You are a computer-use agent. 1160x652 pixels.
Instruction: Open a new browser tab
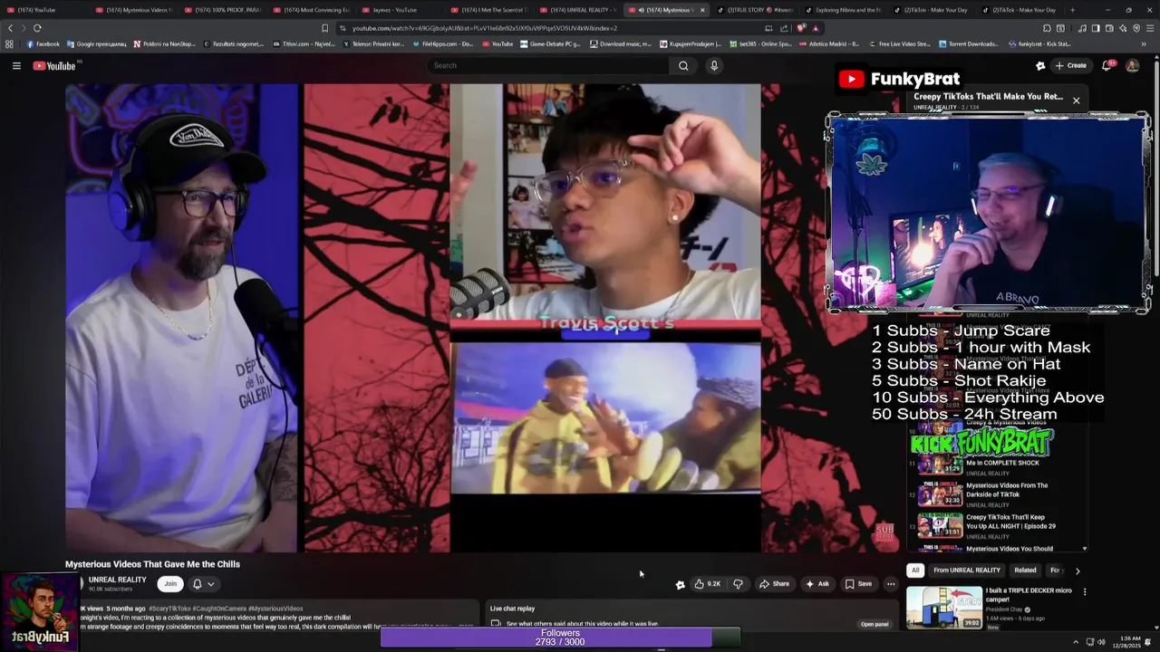click(x=1072, y=10)
